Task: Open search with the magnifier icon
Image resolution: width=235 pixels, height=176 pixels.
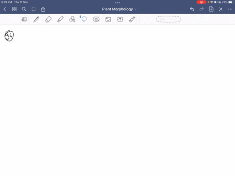Action: click(x=24, y=9)
